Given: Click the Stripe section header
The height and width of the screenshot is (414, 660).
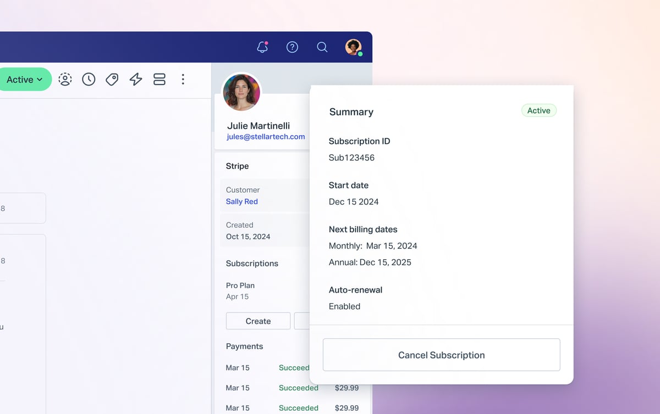Looking at the screenshot, I should (237, 166).
